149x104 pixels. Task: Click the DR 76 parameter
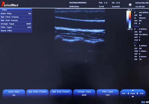(138, 59)
